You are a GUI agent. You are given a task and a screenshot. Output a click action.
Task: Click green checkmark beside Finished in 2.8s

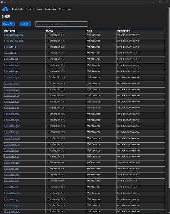click(47, 71)
